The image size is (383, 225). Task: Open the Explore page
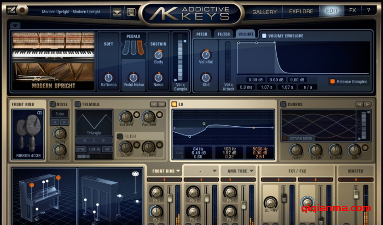pos(301,11)
